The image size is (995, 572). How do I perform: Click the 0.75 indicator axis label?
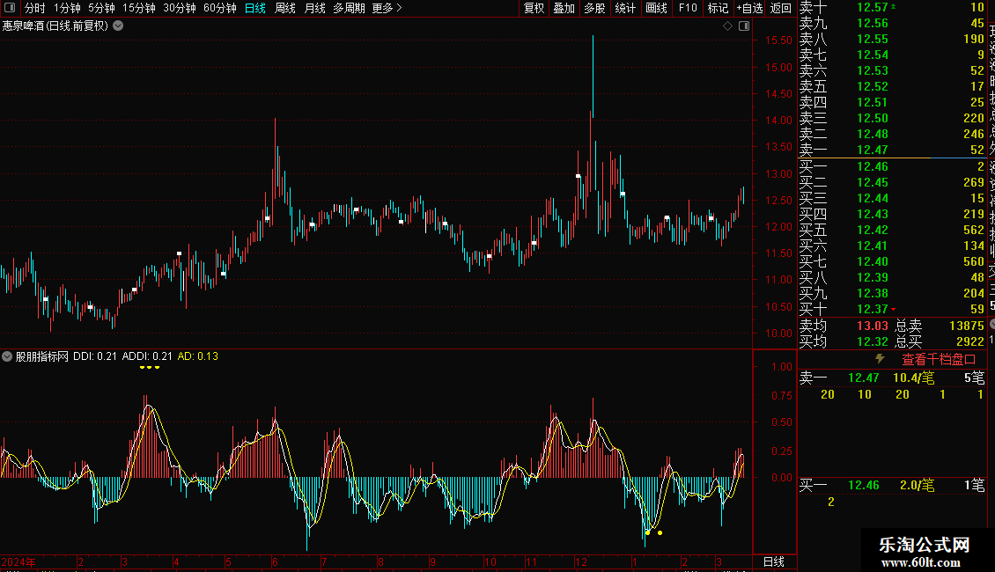(x=782, y=396)
